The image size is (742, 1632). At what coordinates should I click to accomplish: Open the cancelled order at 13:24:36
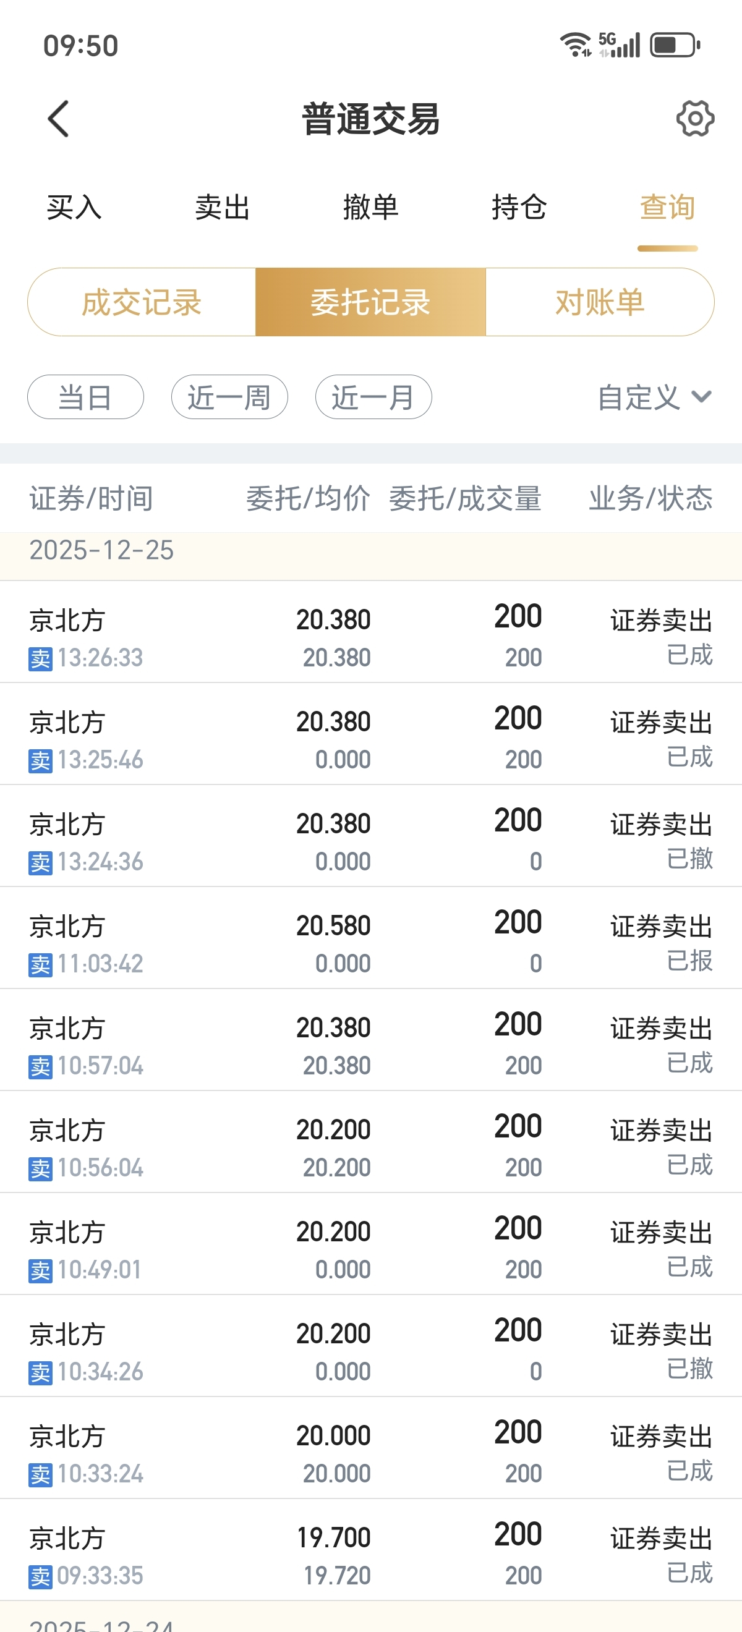click(x=370, y=836)
